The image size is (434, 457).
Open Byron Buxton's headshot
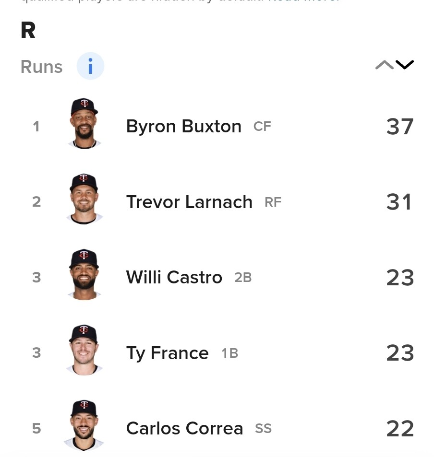[x=84, y=124]
